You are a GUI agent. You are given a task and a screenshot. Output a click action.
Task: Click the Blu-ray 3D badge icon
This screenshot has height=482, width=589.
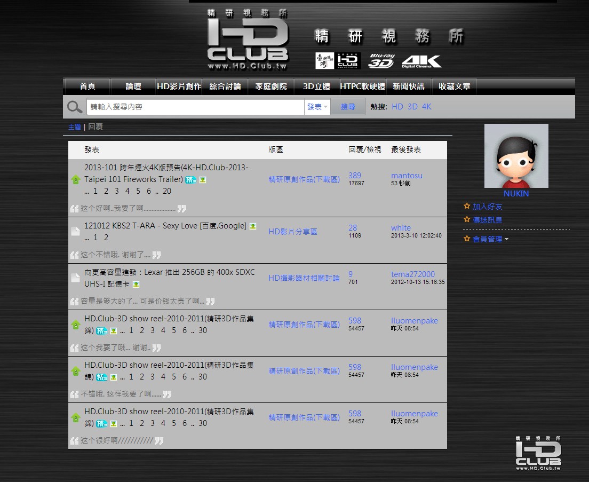pyautogui.click(x=381, y=61)
